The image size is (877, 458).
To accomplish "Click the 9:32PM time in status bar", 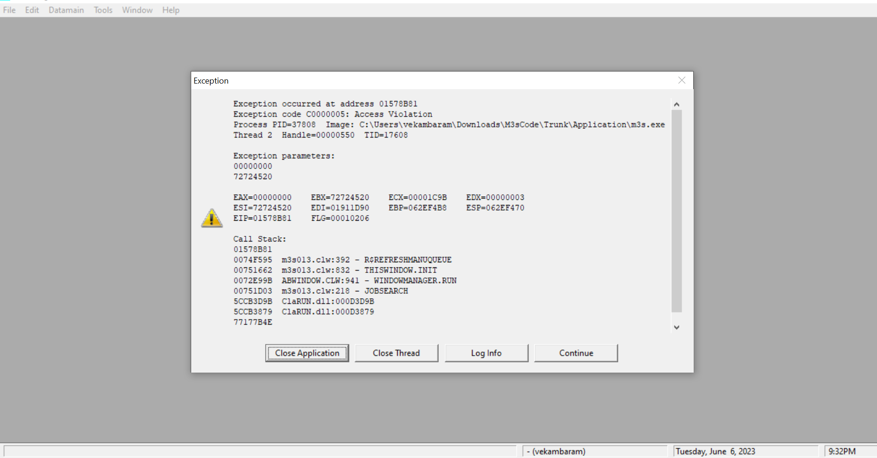I will point(842,451).
